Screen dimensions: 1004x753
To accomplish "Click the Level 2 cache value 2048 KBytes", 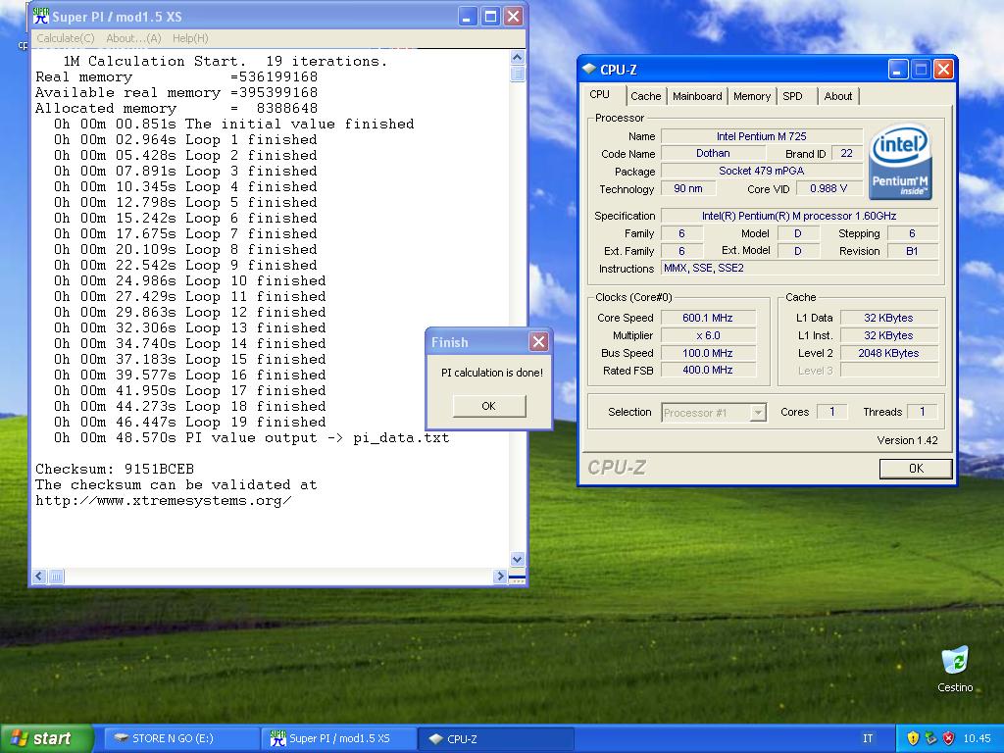I will pyautogui.click(x=888, y=353).
